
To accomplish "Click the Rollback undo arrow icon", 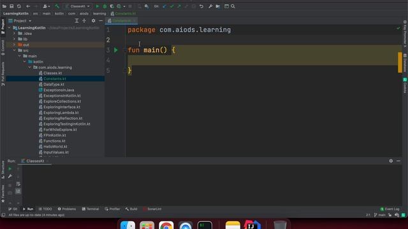I will pyautogui.click(x=201, y=6).
